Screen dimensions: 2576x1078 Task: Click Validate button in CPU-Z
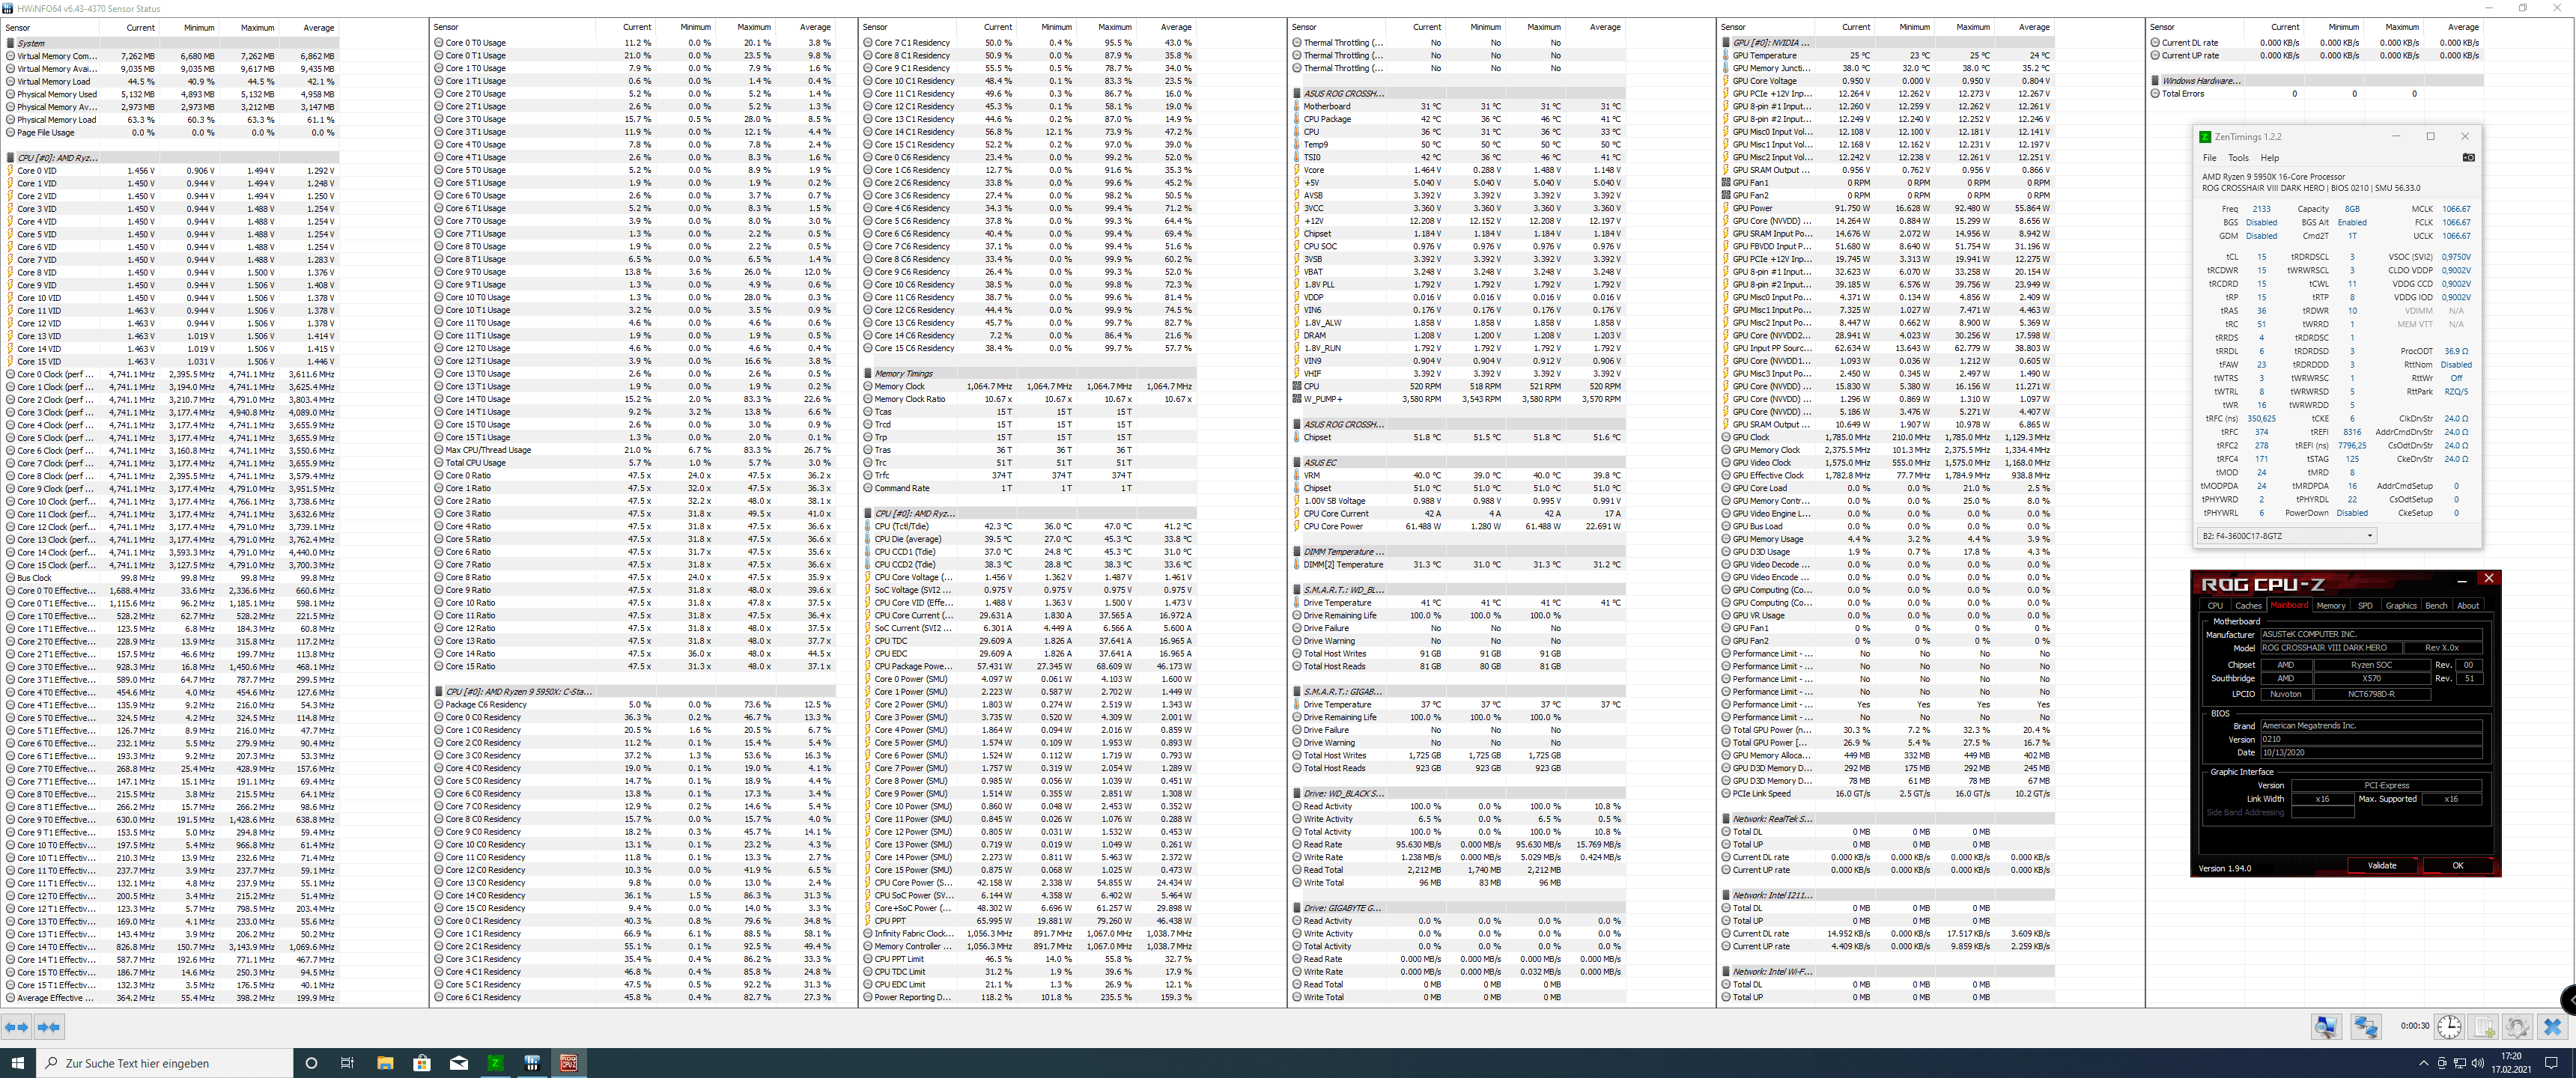tap(2381, 865)
